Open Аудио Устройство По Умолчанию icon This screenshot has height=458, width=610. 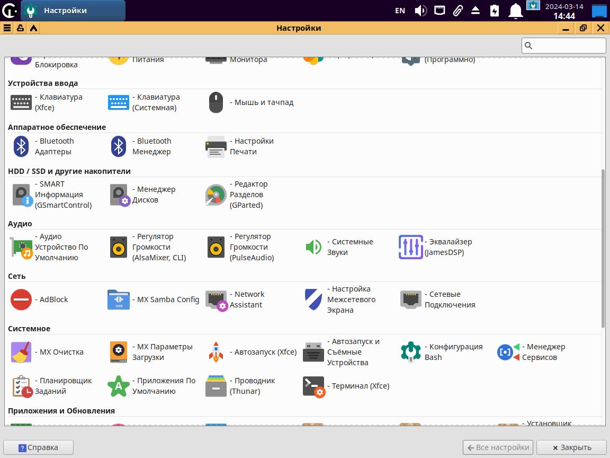click(x=21, y=248)
